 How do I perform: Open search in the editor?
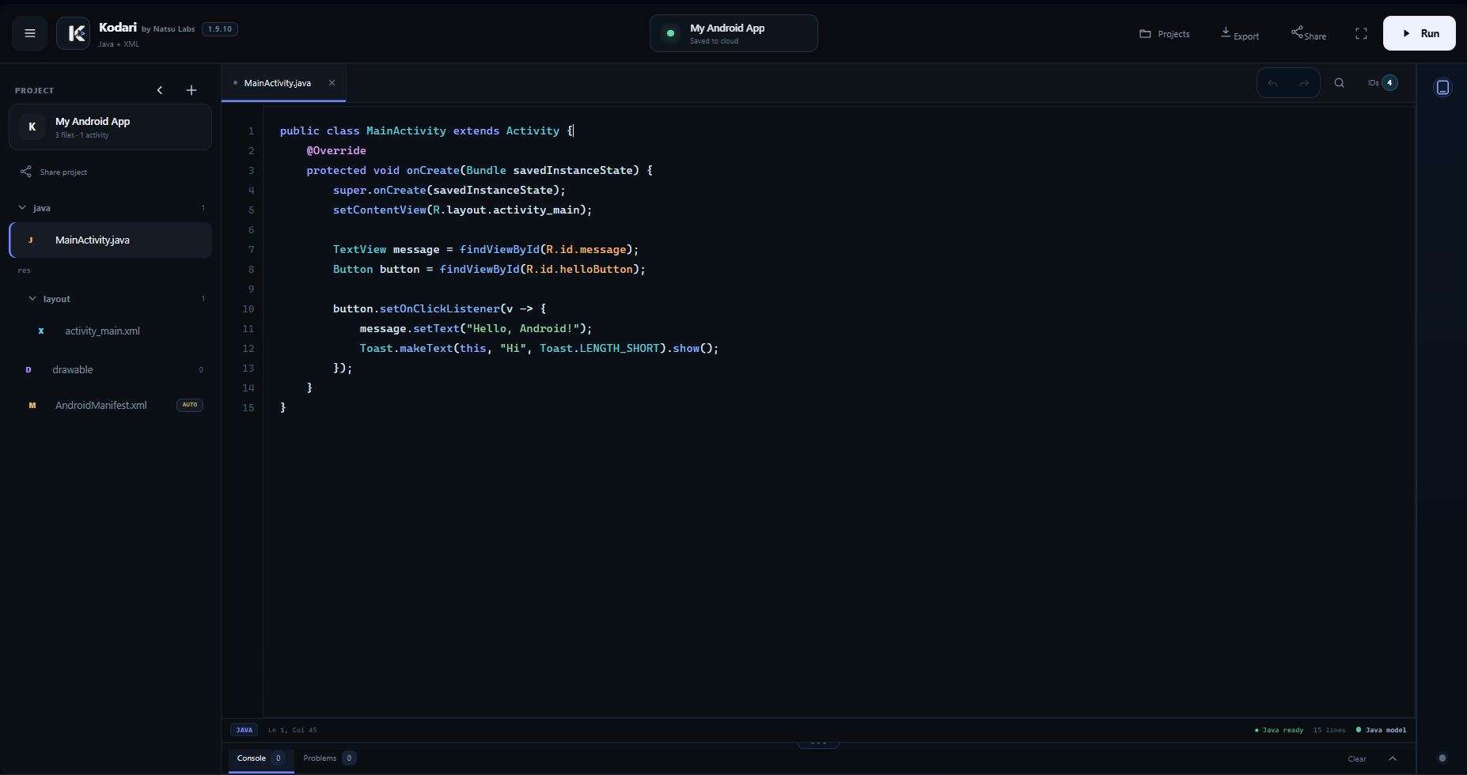[1340, 83]
